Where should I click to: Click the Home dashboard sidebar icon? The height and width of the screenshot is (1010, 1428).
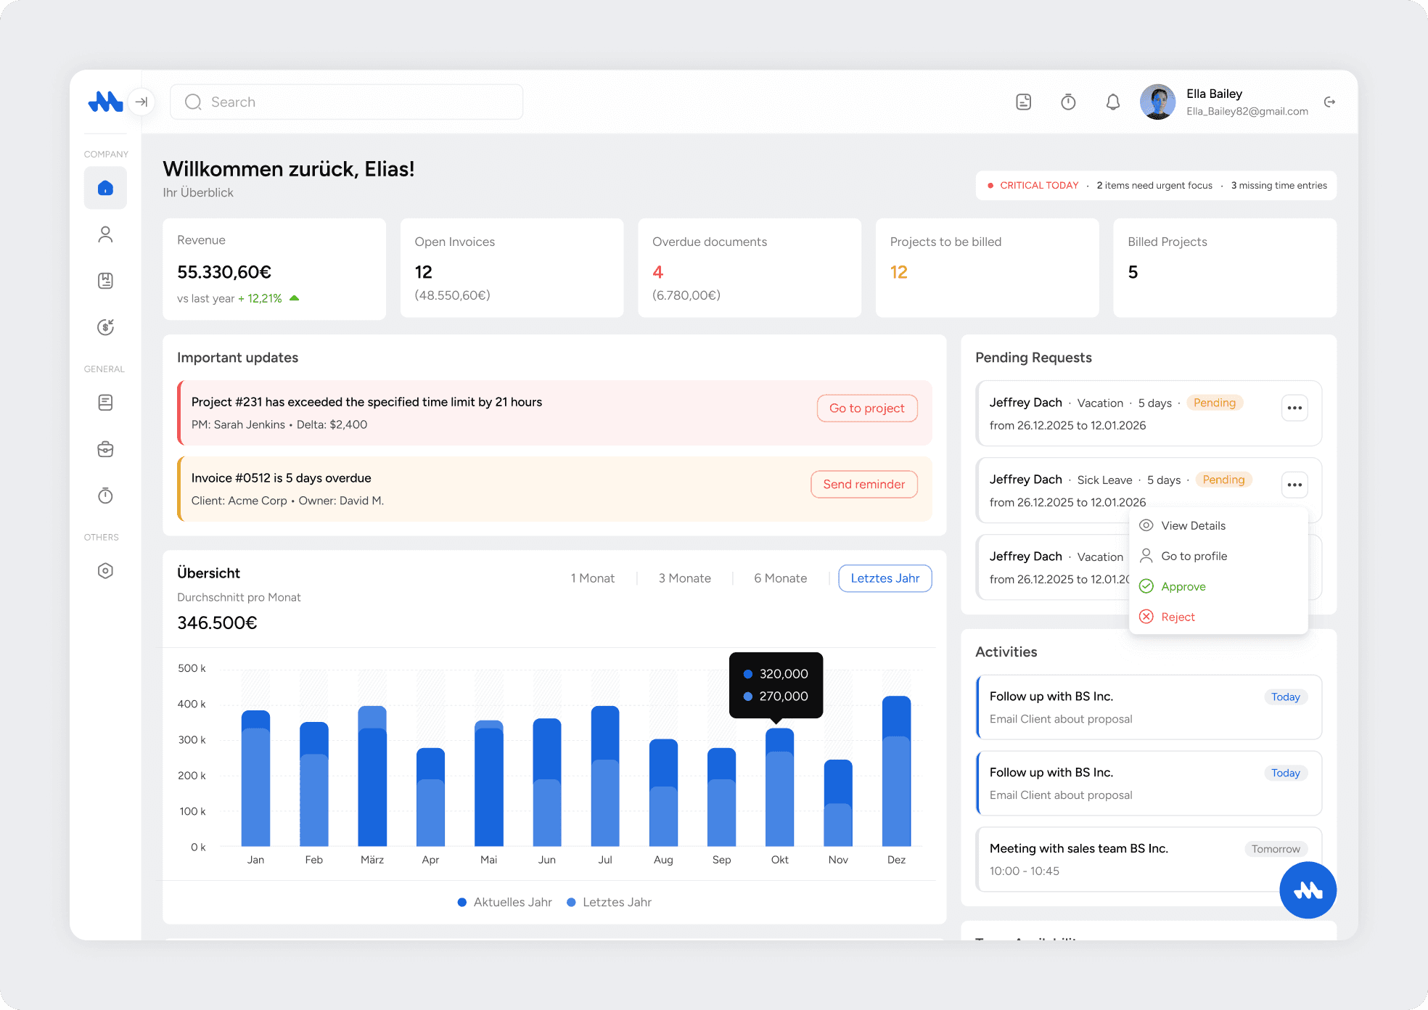click(x=105, y=188)
